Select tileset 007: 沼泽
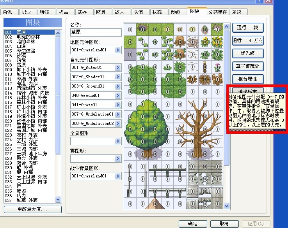 pyautogui.click(x=29, y=60)
